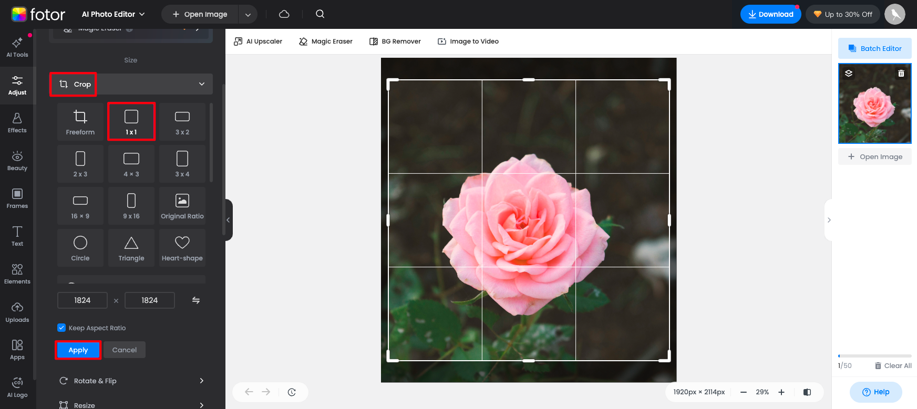Choose the 16x9 crop ratio
This screenshot has width=917, height=409.
[x=80, y=206]
